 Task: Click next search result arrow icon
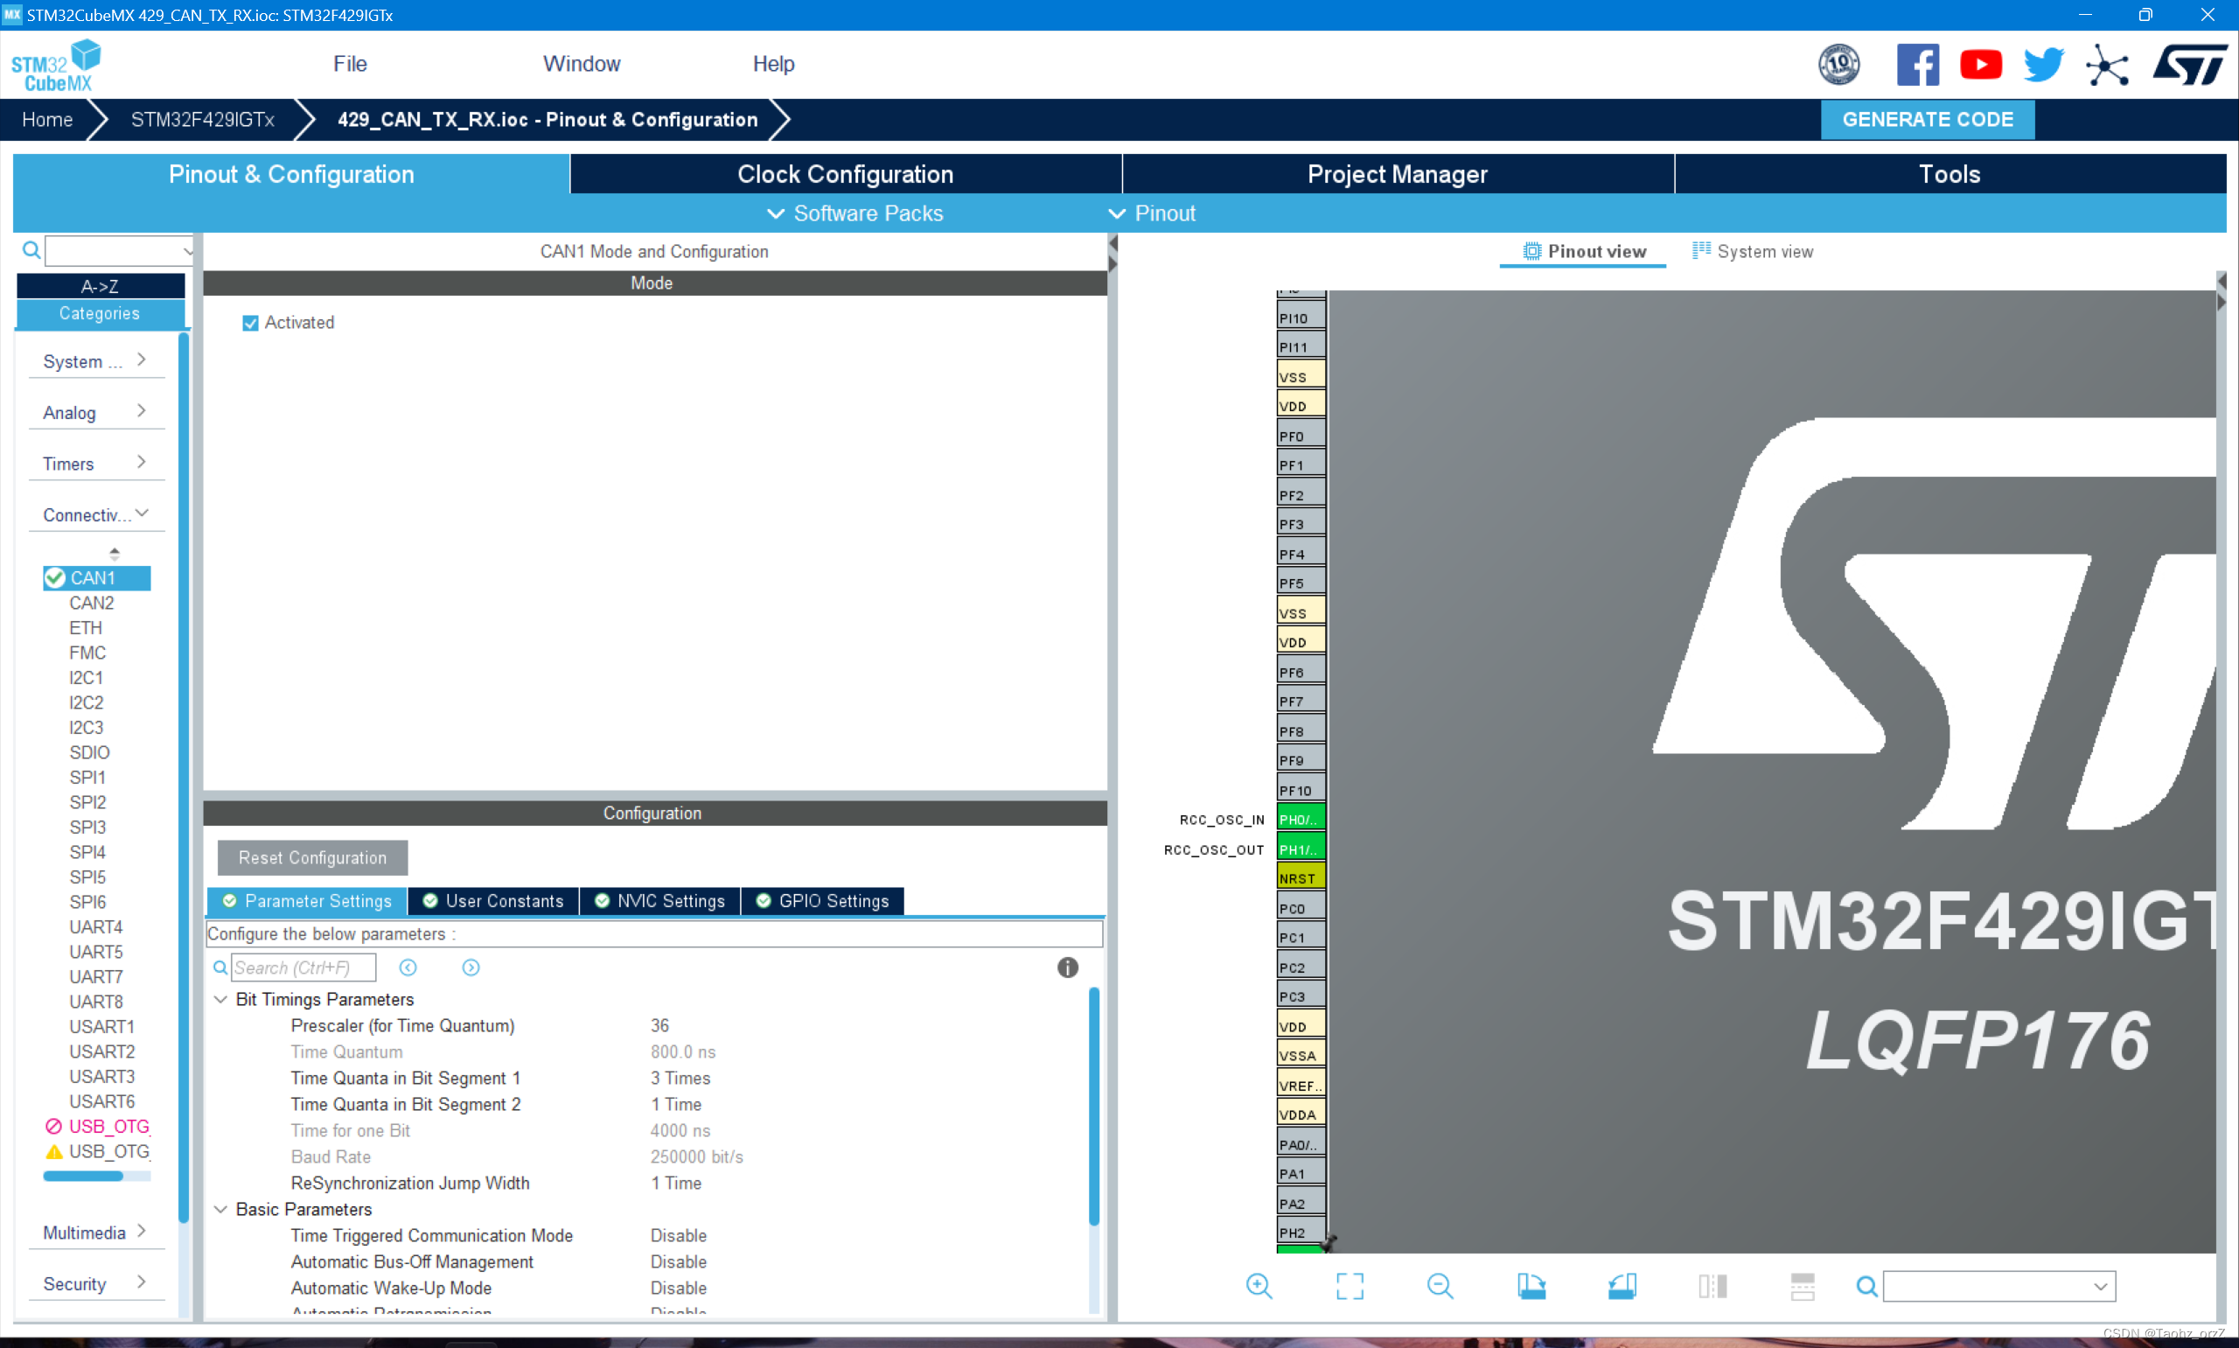pos(471,967)
